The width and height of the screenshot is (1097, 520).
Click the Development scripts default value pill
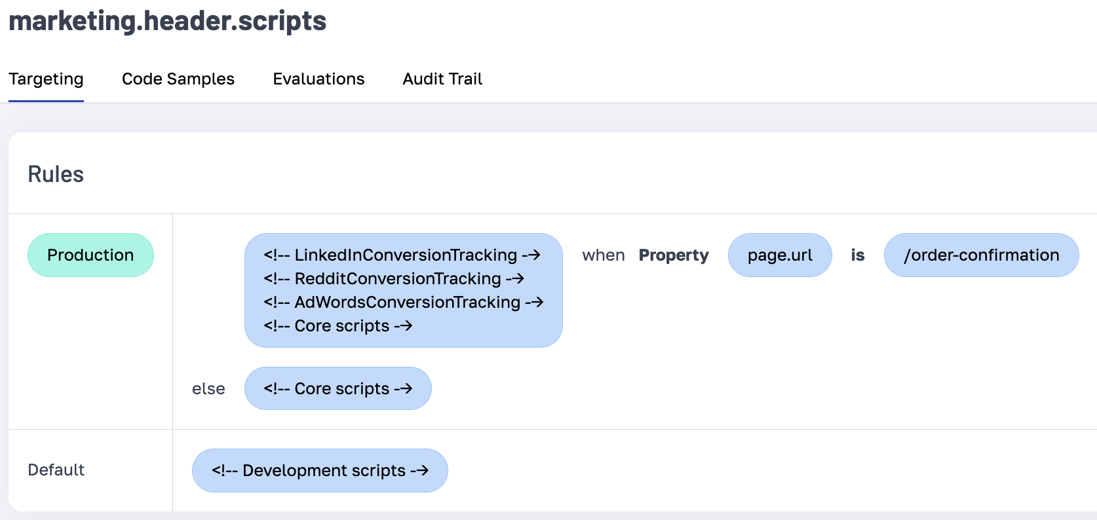[x=320, y=470]
